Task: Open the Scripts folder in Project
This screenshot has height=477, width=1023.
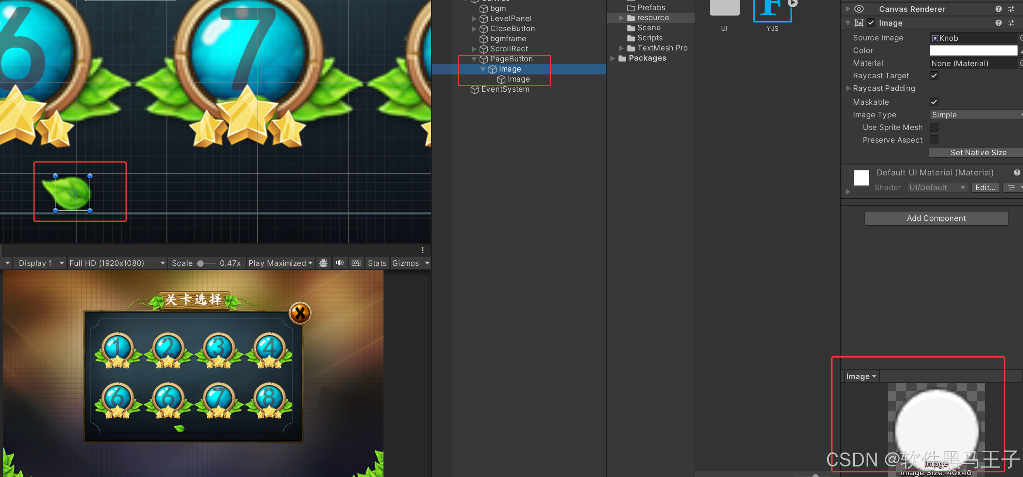Action: 650,38
